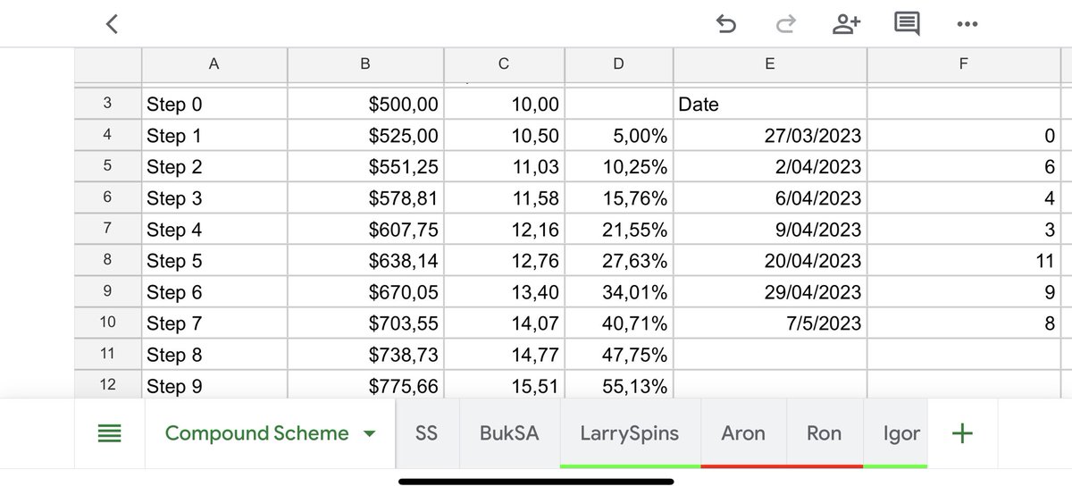Select the cell '20/04/2023'
Screen dimensions: 1072x495
(x=770, y=260)
